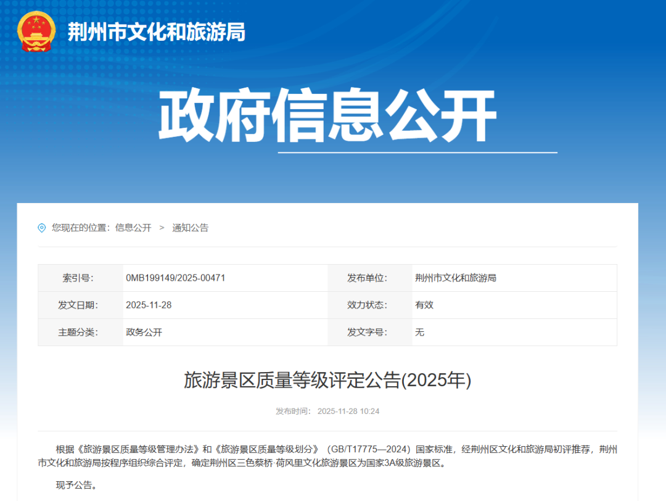Screen dimensions: 666x501
Task: Select the breadcrumb separator arrow
Action: (x=162, y=228)
